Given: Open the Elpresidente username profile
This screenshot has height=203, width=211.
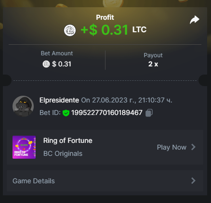Looking at the screenshot, I should pos(59,100).
